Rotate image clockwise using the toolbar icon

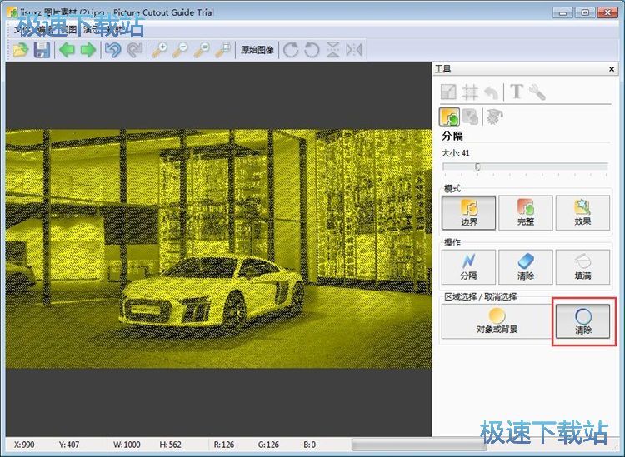(x=291, y=50)
